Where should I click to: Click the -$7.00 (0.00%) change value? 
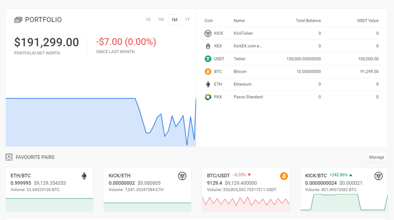pyautogui.click(x=126, y=41)
